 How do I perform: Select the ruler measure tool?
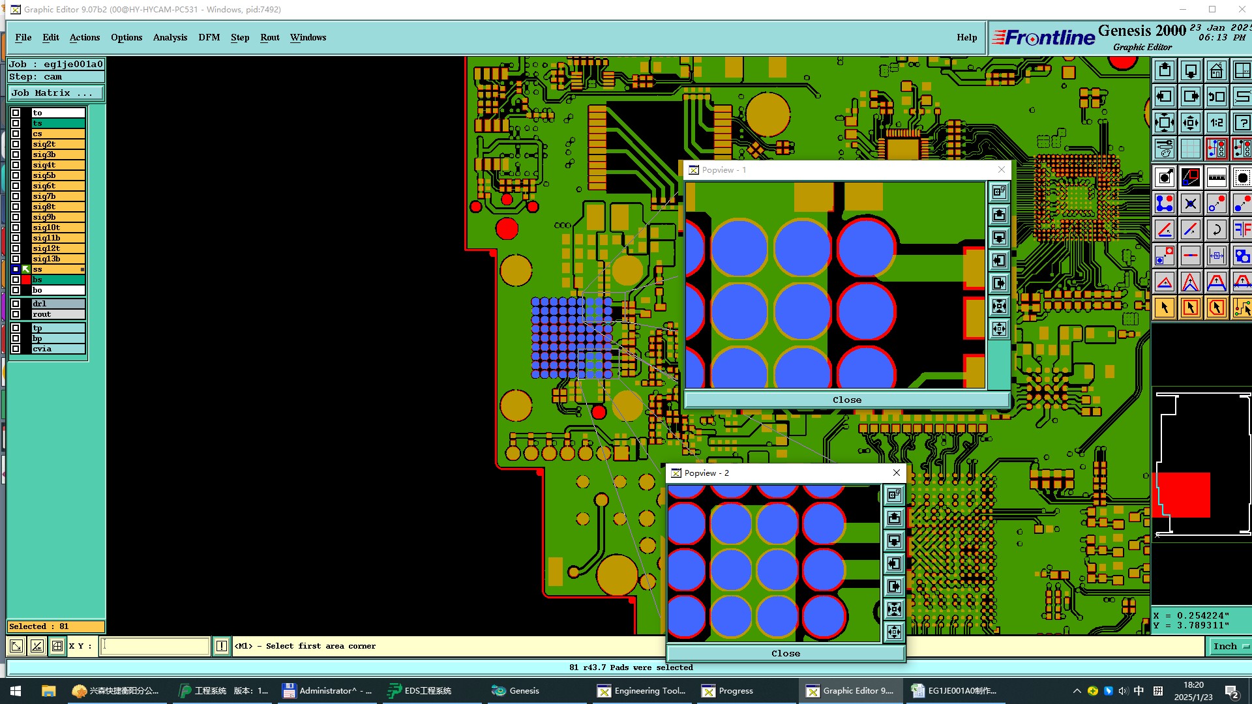(x=1216, y=177)
